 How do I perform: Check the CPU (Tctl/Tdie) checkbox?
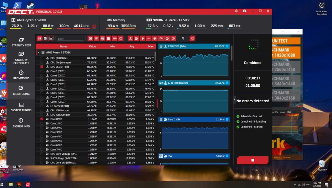[42, 58]
